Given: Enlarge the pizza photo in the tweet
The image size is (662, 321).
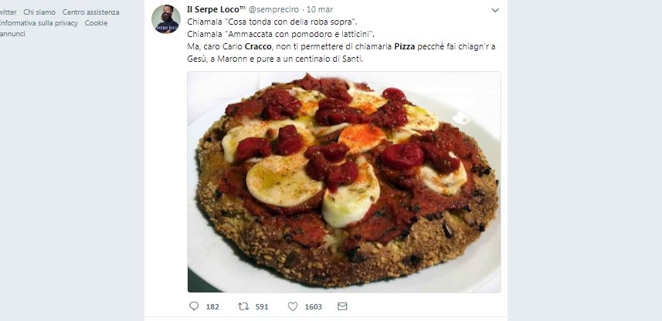Looking at the screenshot, I should [344, 182].
